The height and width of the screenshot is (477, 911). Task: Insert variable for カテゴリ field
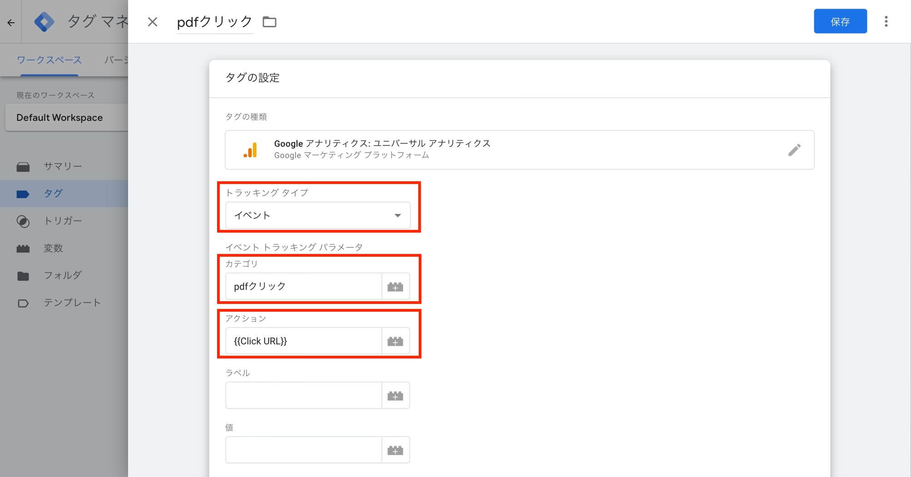(x=396, y=287)
